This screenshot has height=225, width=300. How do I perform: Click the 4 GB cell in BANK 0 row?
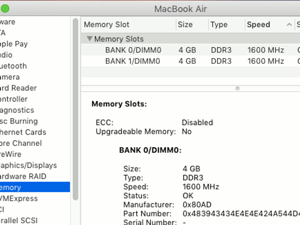[x=187, y=50]
